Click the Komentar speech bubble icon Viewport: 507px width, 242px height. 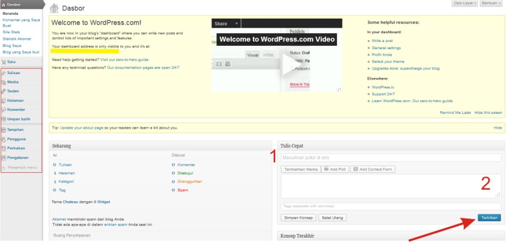pos(4,110)
